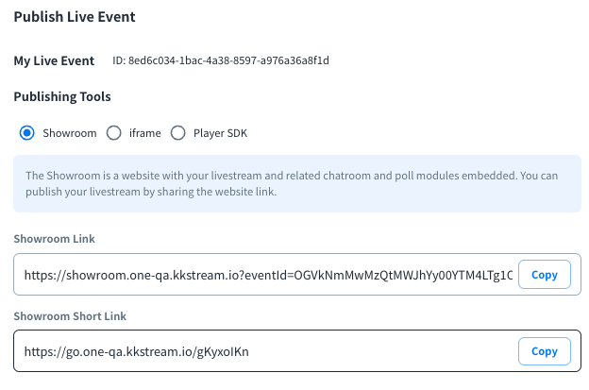The width and height of the screenshot is (589, 390).
Task: Select the Player SDK radio button
Action: tap(177, 133)
